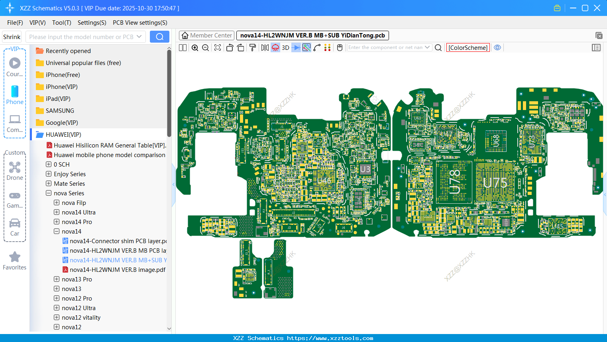
Task: Click the colored dots grid icon
Action: [x=327, y=48]
